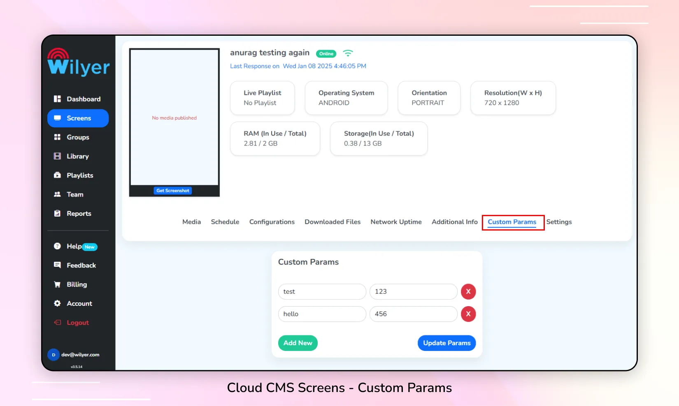
Task: Click the Feedback chat icon
Action: (x=57, y=265)
